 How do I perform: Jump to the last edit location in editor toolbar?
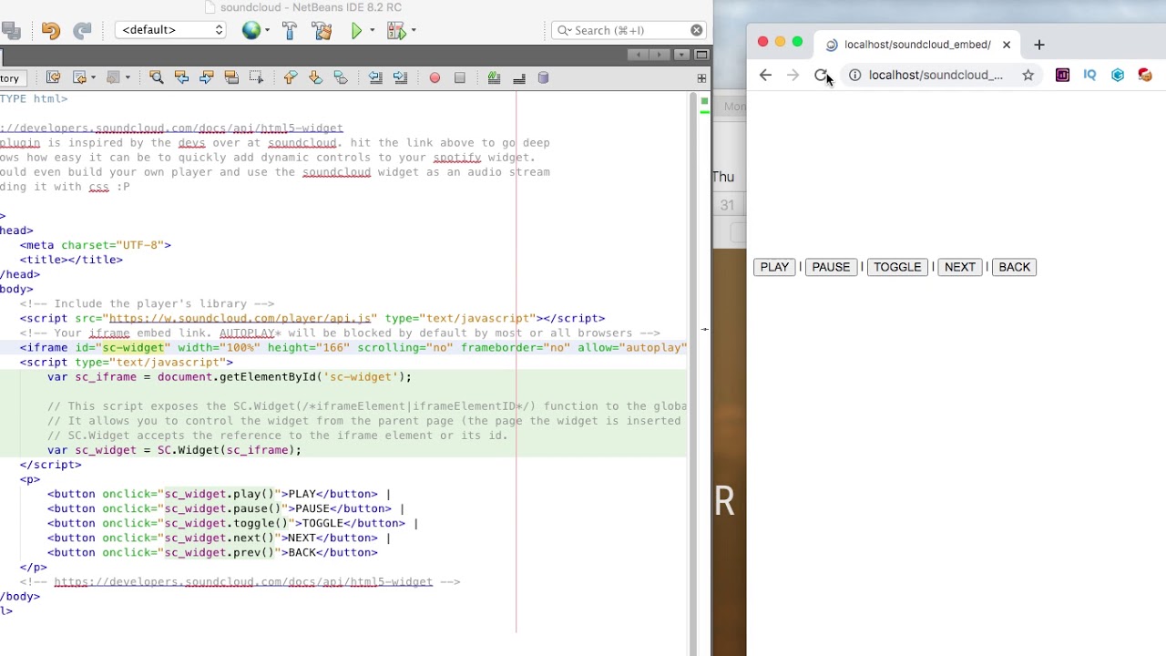point(53,77)
